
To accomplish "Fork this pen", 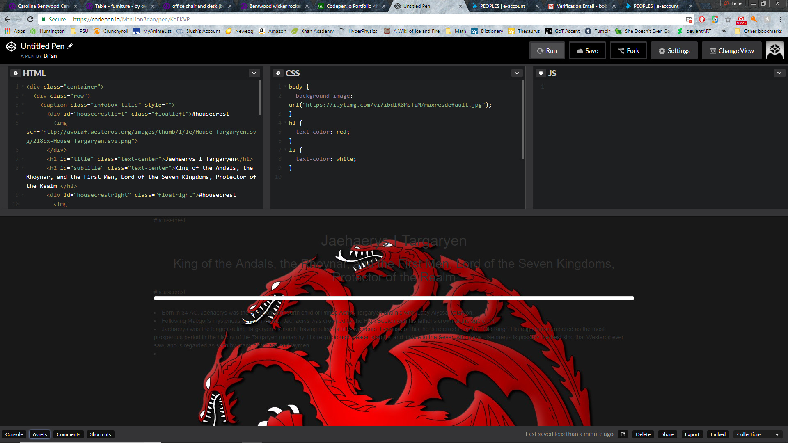I will (x=628, y=50).
